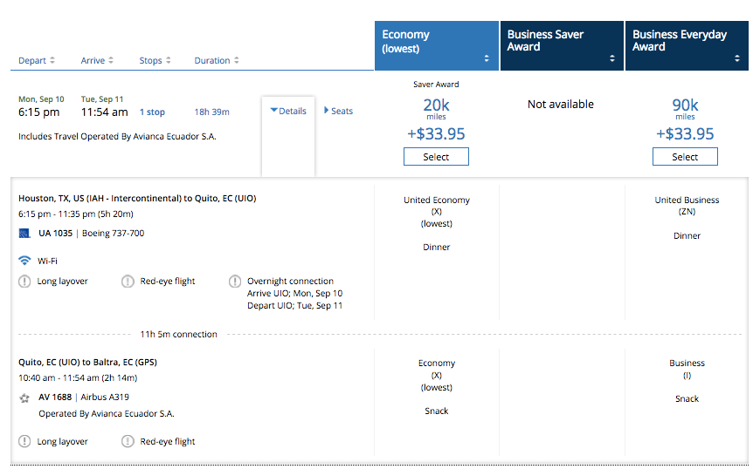Select the 90k miles Business Everyday fare
753x469 pixels.
685,157
